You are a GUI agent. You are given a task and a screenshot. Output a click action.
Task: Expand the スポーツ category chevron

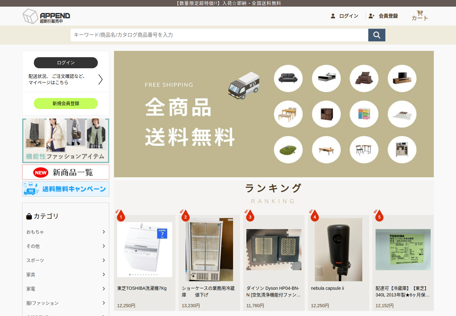click(x=104, y=260)
